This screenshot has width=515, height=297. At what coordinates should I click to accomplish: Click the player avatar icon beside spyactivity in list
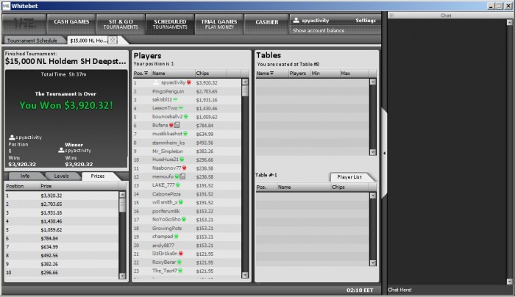[x=156, y=82]
